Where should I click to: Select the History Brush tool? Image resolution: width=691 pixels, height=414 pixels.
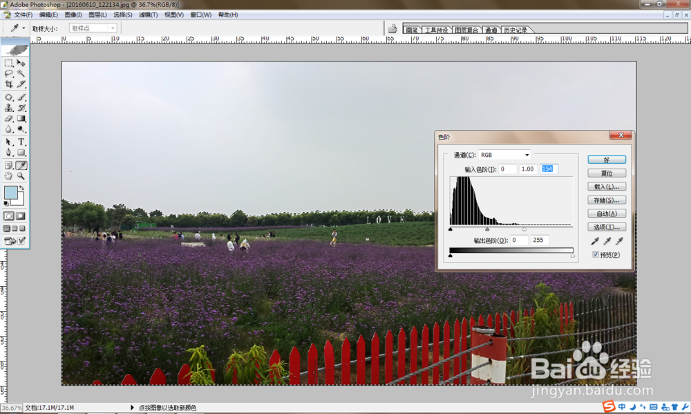21,108
